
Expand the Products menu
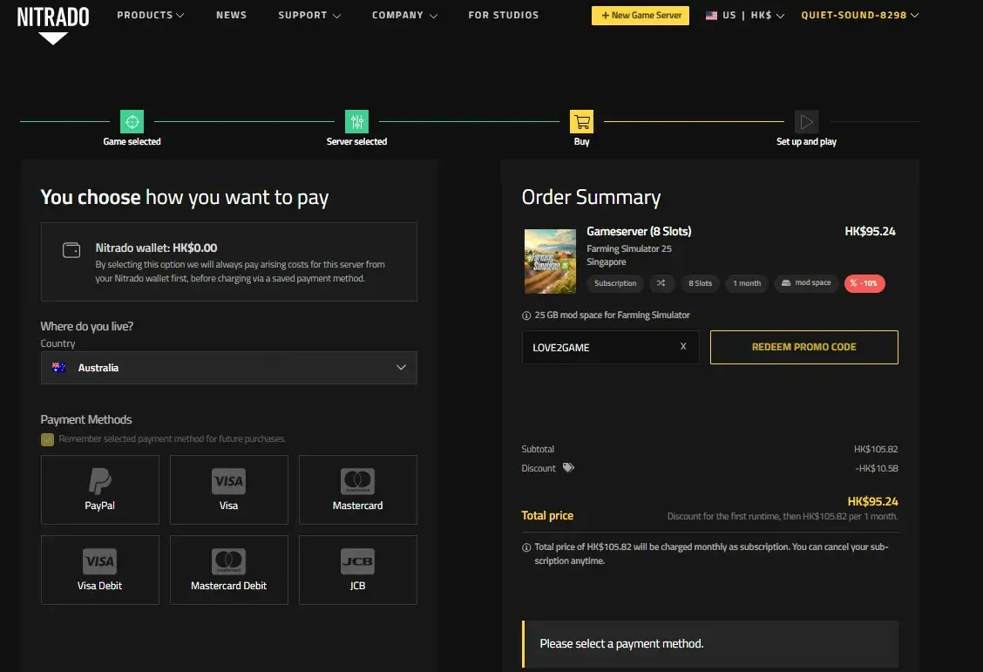pos(150,15)
